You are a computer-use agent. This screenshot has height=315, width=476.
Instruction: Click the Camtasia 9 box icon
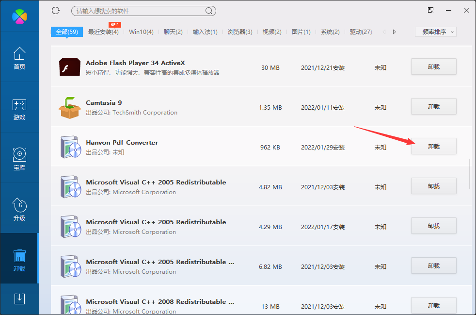69,107
